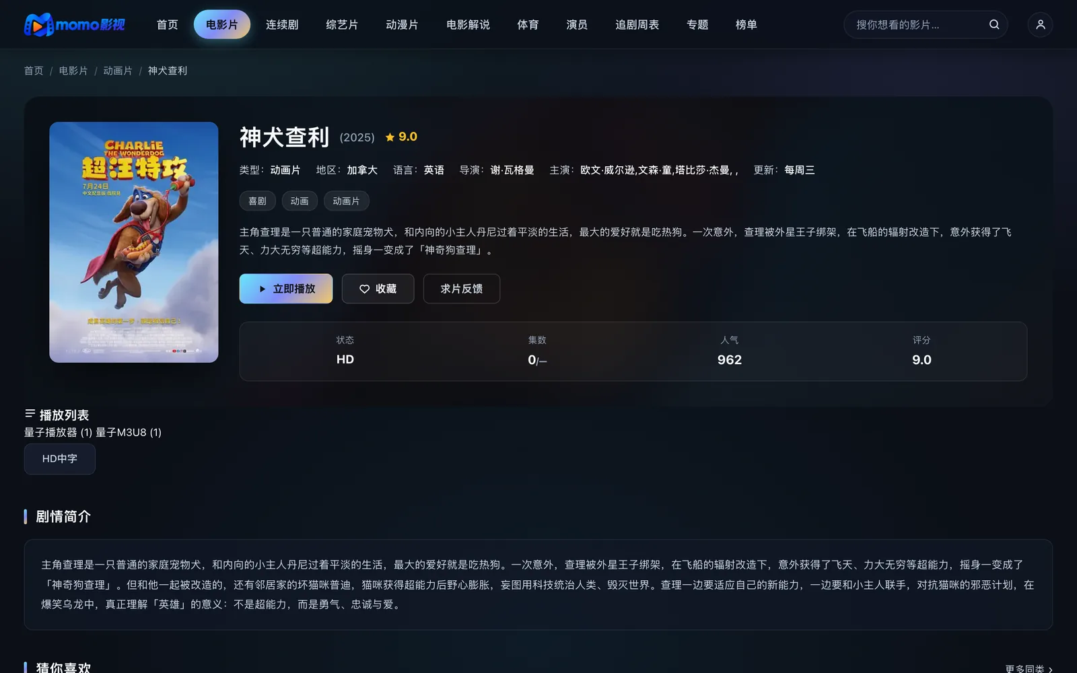Image resolution: width=1077 pixels, height=673 pixels.
Task: Open the 动漫片 nav item
Action: pos(402,24)
